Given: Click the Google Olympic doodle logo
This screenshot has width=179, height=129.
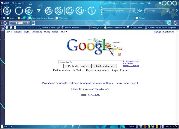Looking at the screenshot, I should pyautogui.click(x=95, y=47).
